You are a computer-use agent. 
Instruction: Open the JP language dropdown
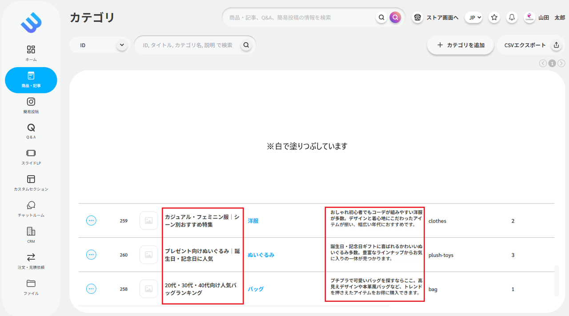click(474, 17)
